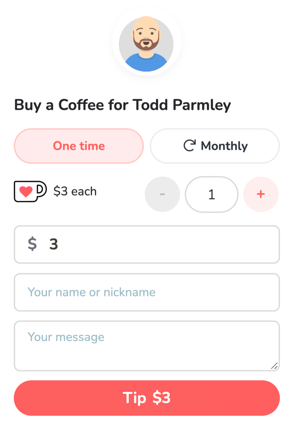Click into the 'Your message' text area
This screenshot has width=293, height=431.
tap(146, 346)
